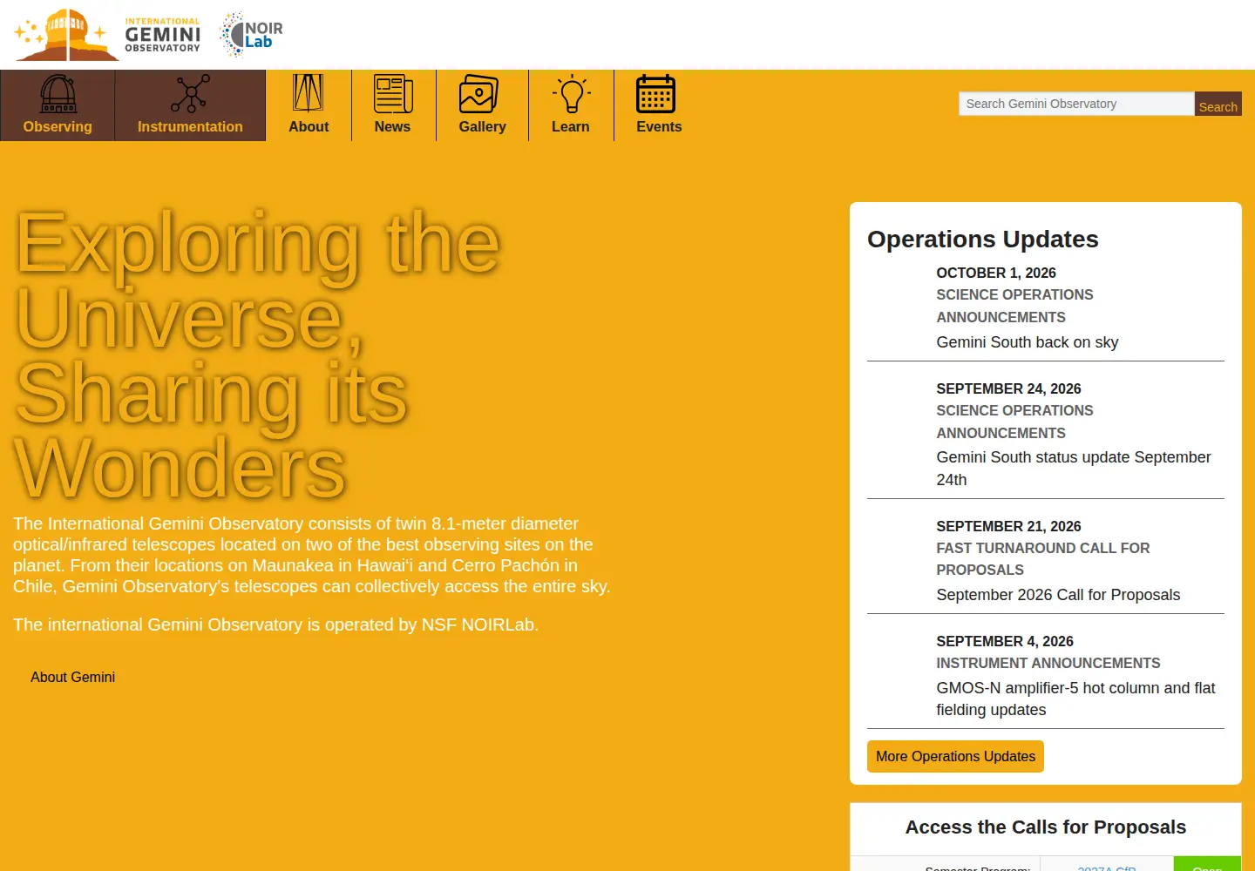
Task: Click the 'Operations Updates' heading
Action: coord(983,239)
